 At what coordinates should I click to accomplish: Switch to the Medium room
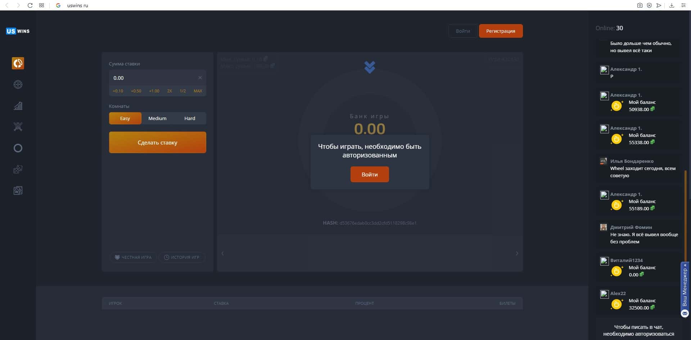tap(157, 118)
